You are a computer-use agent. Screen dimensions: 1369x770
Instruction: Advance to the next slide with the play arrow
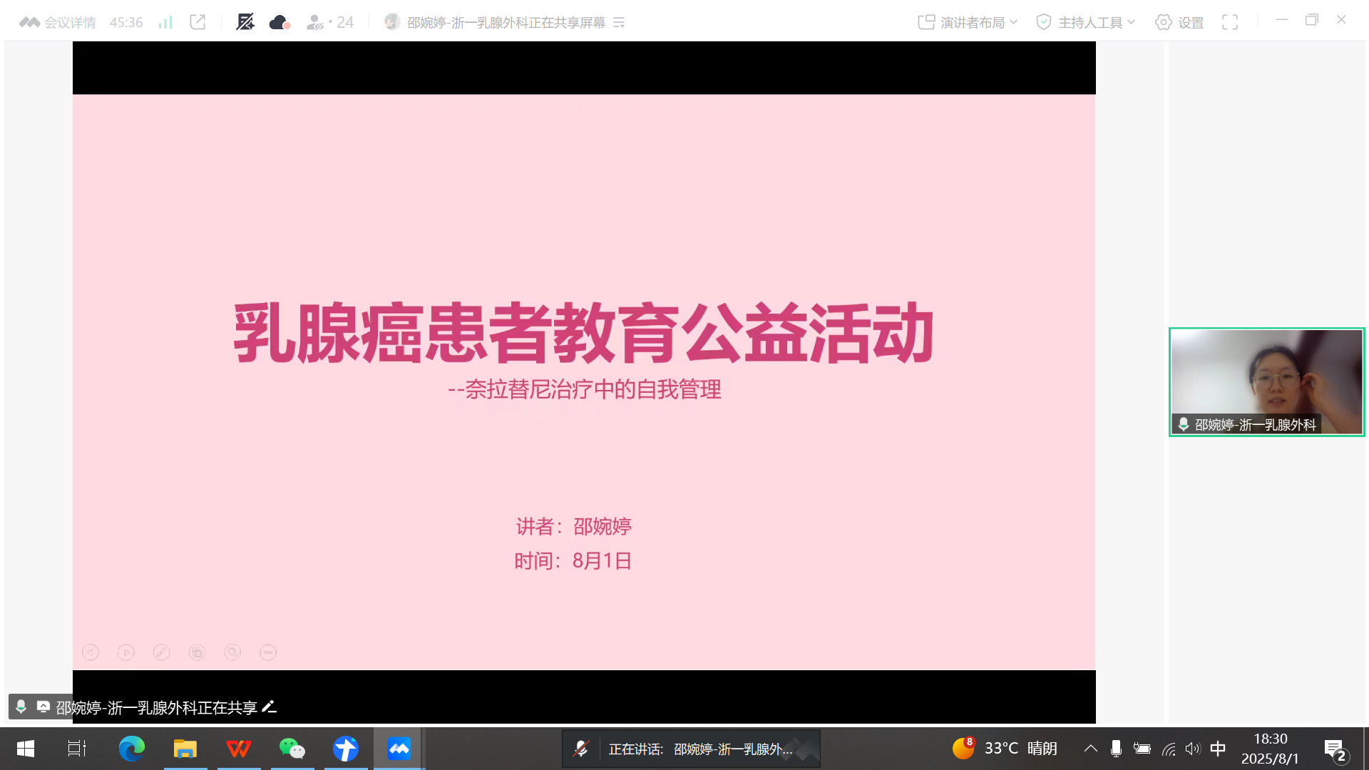pyautogui.click(x=126, y=652)
